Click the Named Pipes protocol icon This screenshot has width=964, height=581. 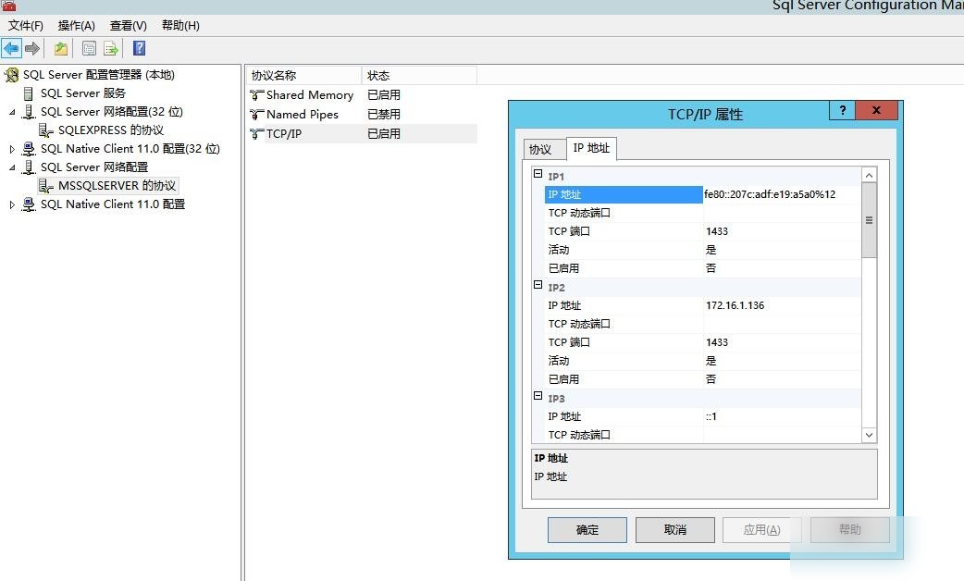[257, 115]
